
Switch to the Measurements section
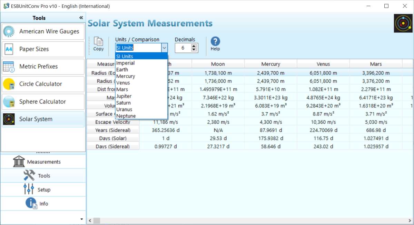[x=43, y=161]
